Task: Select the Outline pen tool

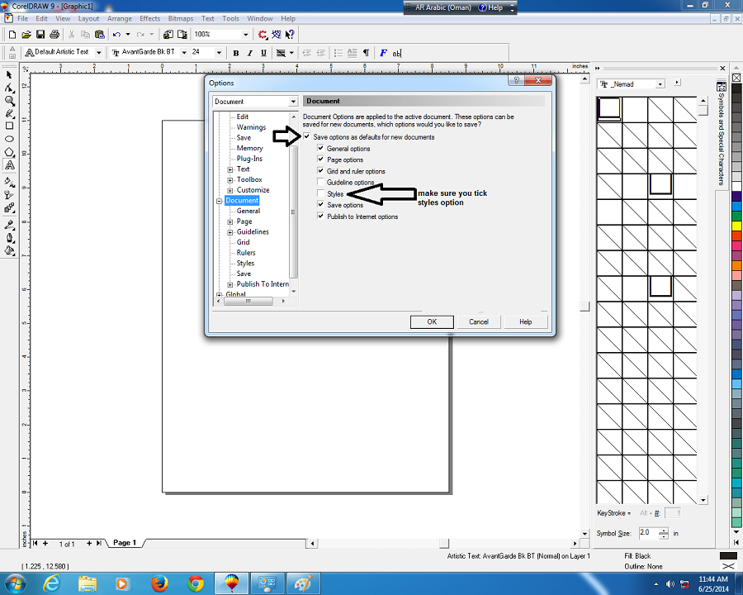Action: (9, 238)
